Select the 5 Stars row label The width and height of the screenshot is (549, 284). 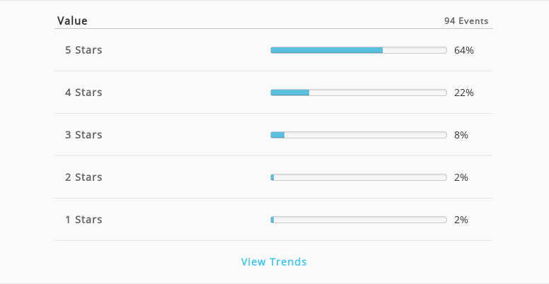click(83, 50)
